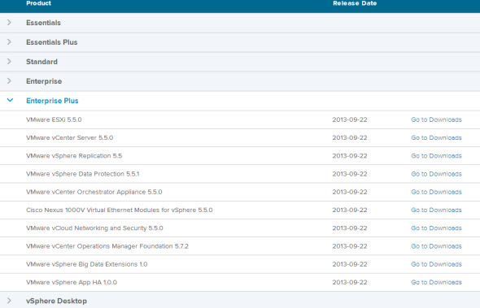Go to Downloads for vSphere Replication 5.5
Screen dimensions: 480x308
click(436, 156)
